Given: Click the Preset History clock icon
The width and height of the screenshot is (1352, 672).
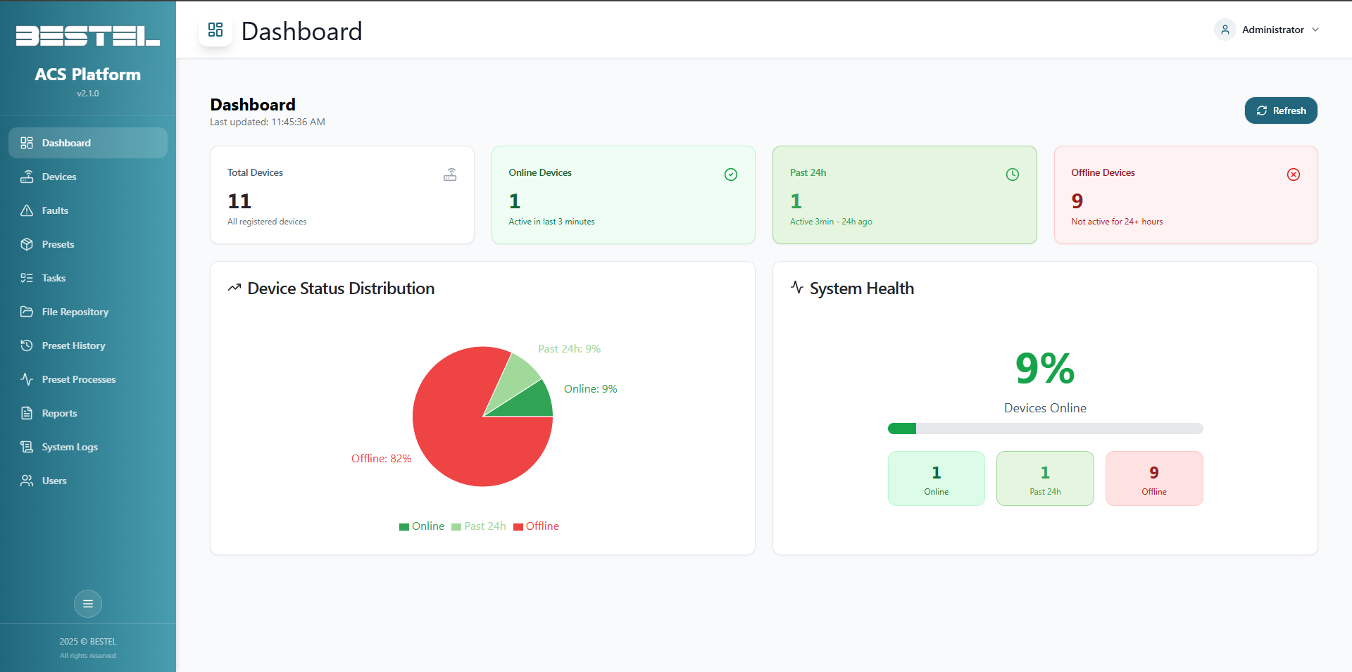Looking at the screenshot, I should tap(27, 345).
